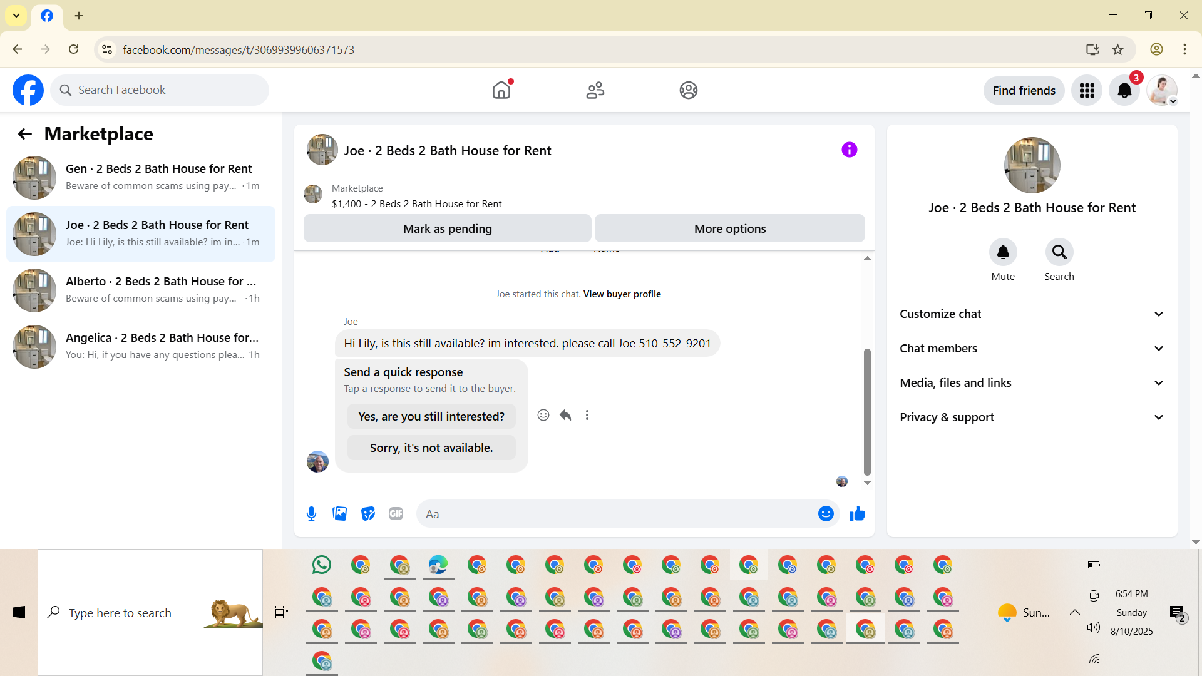Image resolution: width=1202 pixels, height=676 pixels.
Task: Click the voice clip microphone icon
Action: 311,514
